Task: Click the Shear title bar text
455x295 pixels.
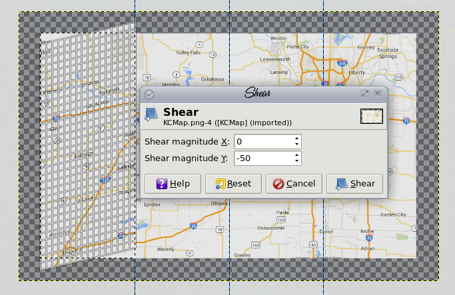Action: pos(257,93)
